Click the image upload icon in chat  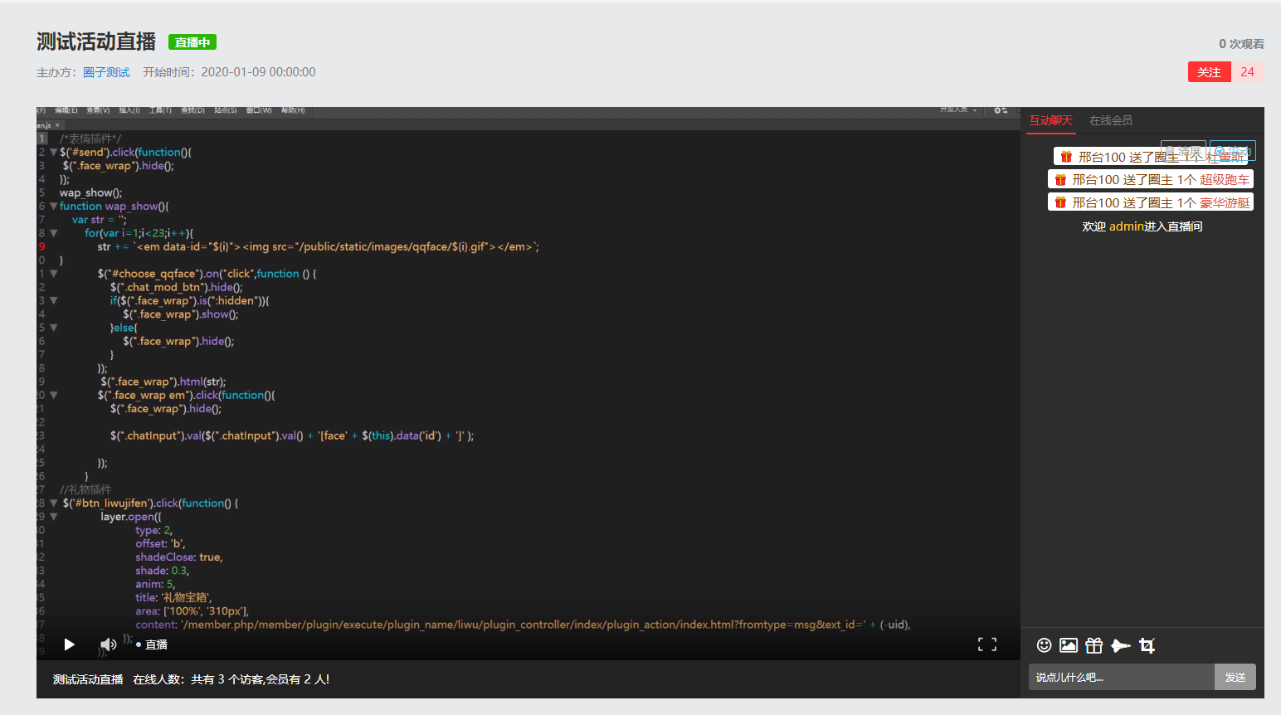[1069, 645]
